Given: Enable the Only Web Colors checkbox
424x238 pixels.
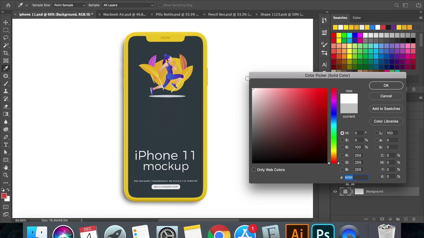Looking at the screenshot, I should click(254, 170).
